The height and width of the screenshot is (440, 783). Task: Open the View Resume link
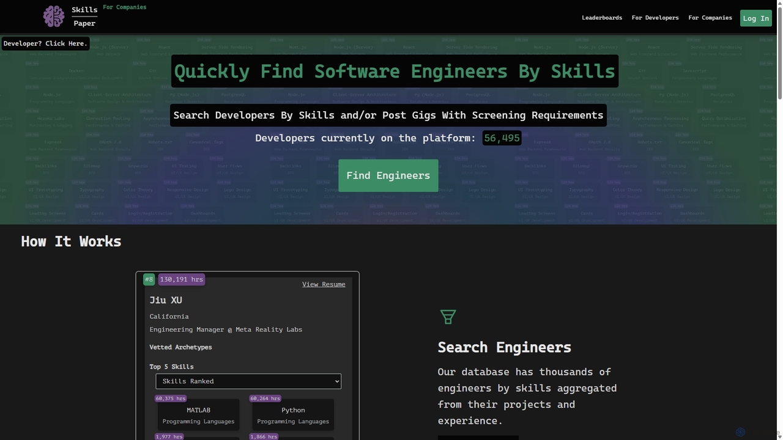pos(324,284)
